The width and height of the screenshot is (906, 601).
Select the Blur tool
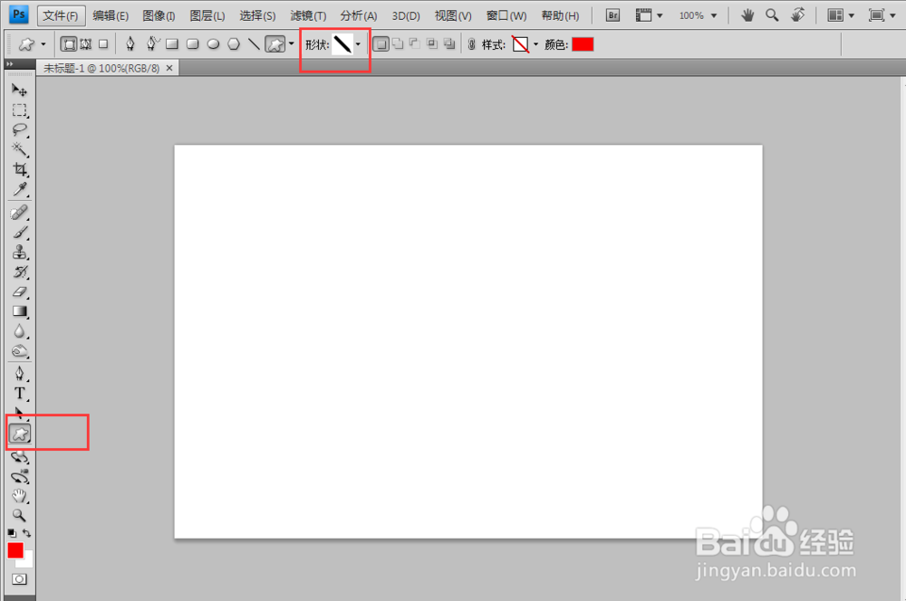19,331
